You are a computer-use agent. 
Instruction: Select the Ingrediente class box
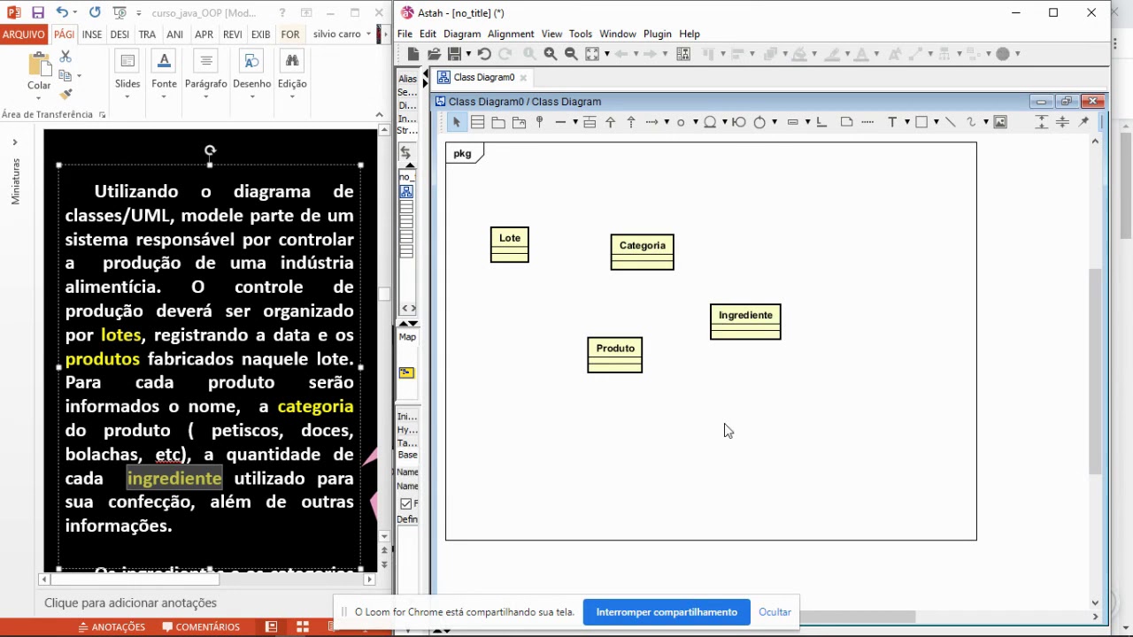pyautogui.click(x=745, y=322)
